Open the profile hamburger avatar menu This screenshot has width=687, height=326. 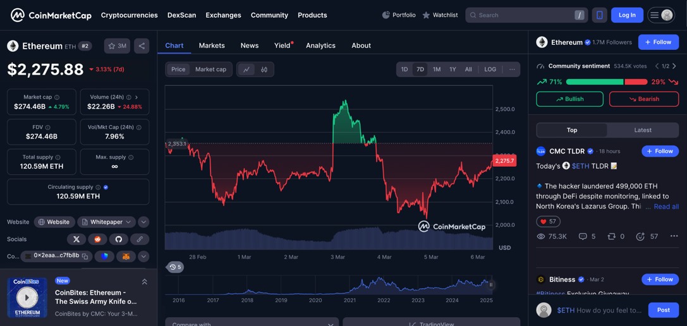[660, 15]
